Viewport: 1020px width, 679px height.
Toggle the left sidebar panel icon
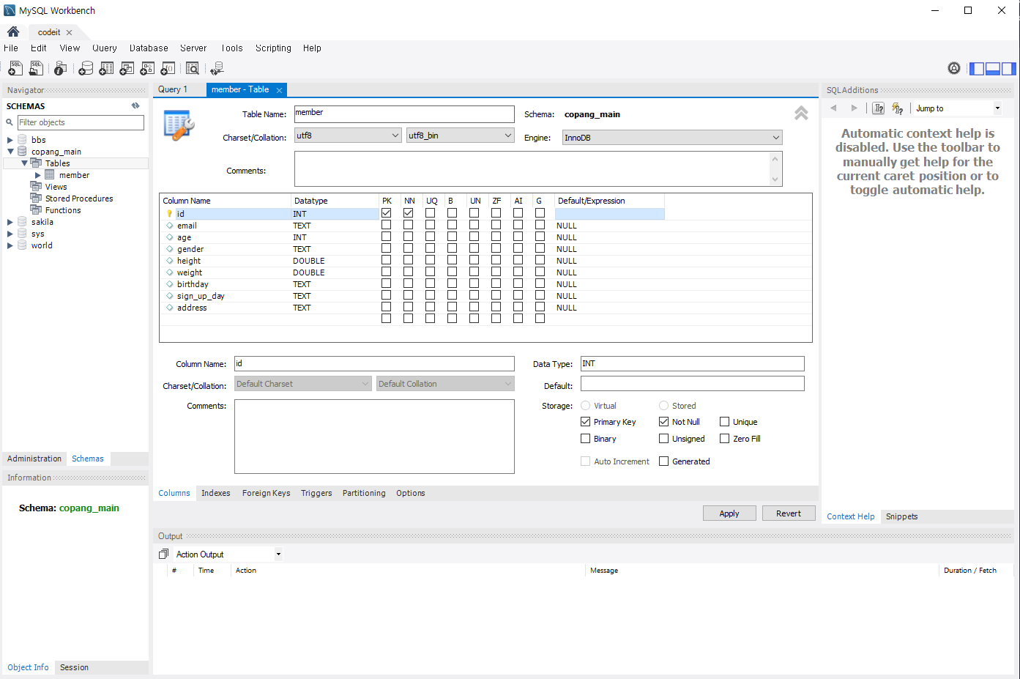pos(977,69)
